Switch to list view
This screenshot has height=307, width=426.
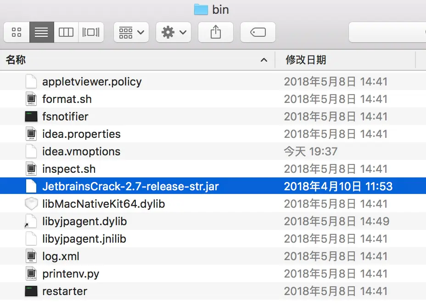[42, 32]
